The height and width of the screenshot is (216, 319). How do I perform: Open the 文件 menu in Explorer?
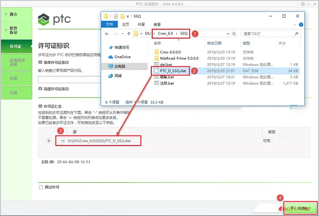109,25
